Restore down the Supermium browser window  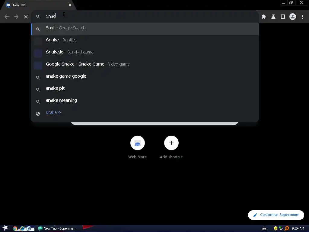tap(291, 2)
